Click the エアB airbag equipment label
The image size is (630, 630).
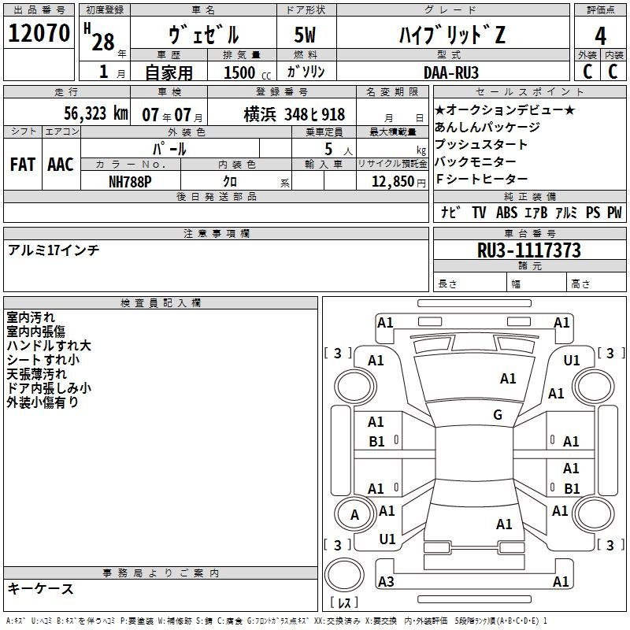pos(536,213)
